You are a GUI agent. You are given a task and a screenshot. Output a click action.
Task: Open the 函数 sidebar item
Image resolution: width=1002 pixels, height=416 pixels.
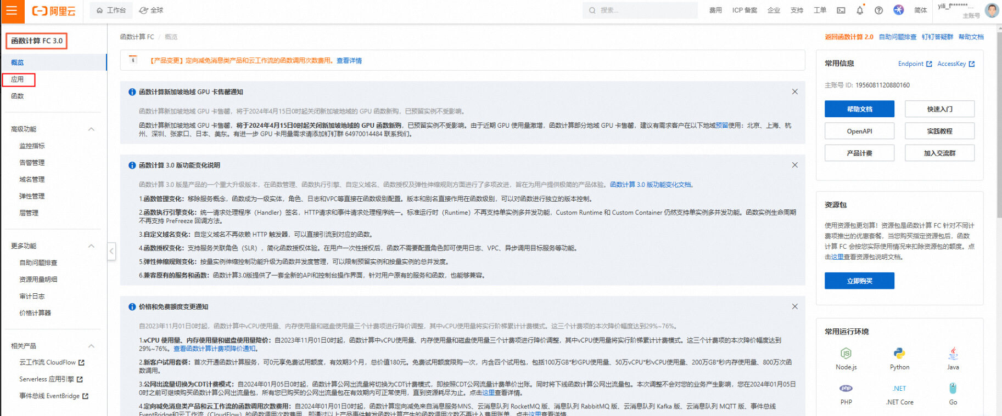pyautogui.click(x=18, y=96)
